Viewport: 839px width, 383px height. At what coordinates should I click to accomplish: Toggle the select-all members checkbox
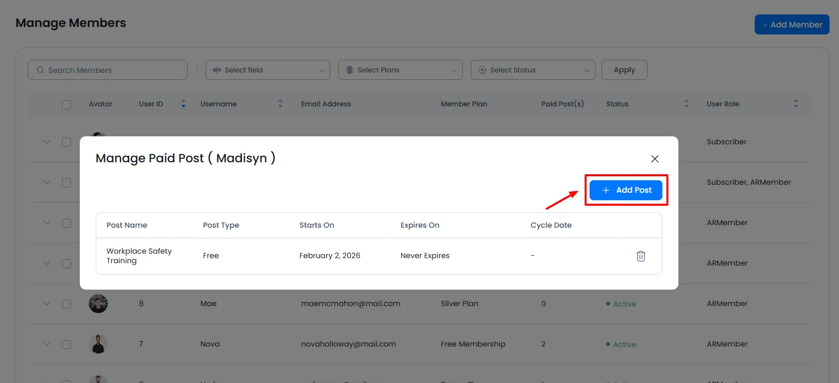click(66, 104)
